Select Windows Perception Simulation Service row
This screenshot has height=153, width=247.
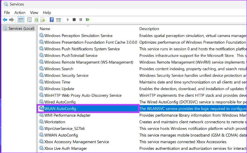pos(78,36)
